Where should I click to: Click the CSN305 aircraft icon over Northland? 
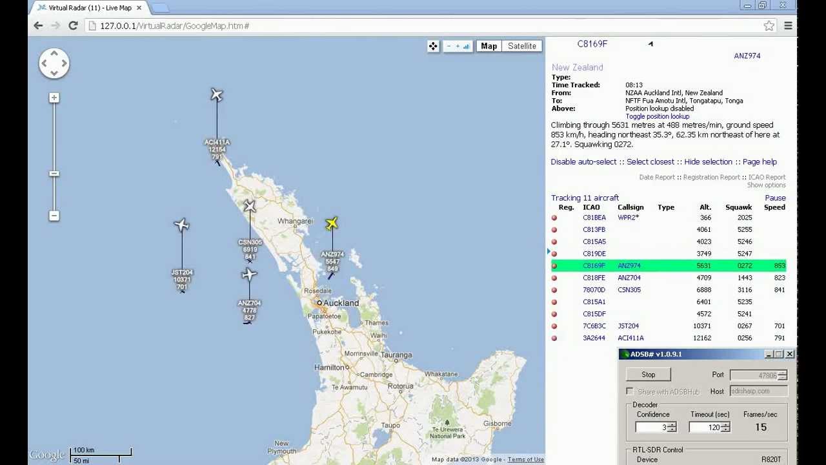[x=250, y=207]
